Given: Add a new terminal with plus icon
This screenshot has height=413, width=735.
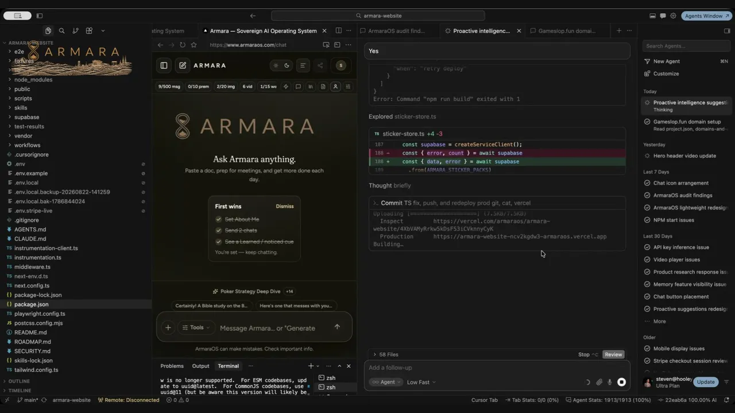Looking at the screenshot, I should 311,366.
